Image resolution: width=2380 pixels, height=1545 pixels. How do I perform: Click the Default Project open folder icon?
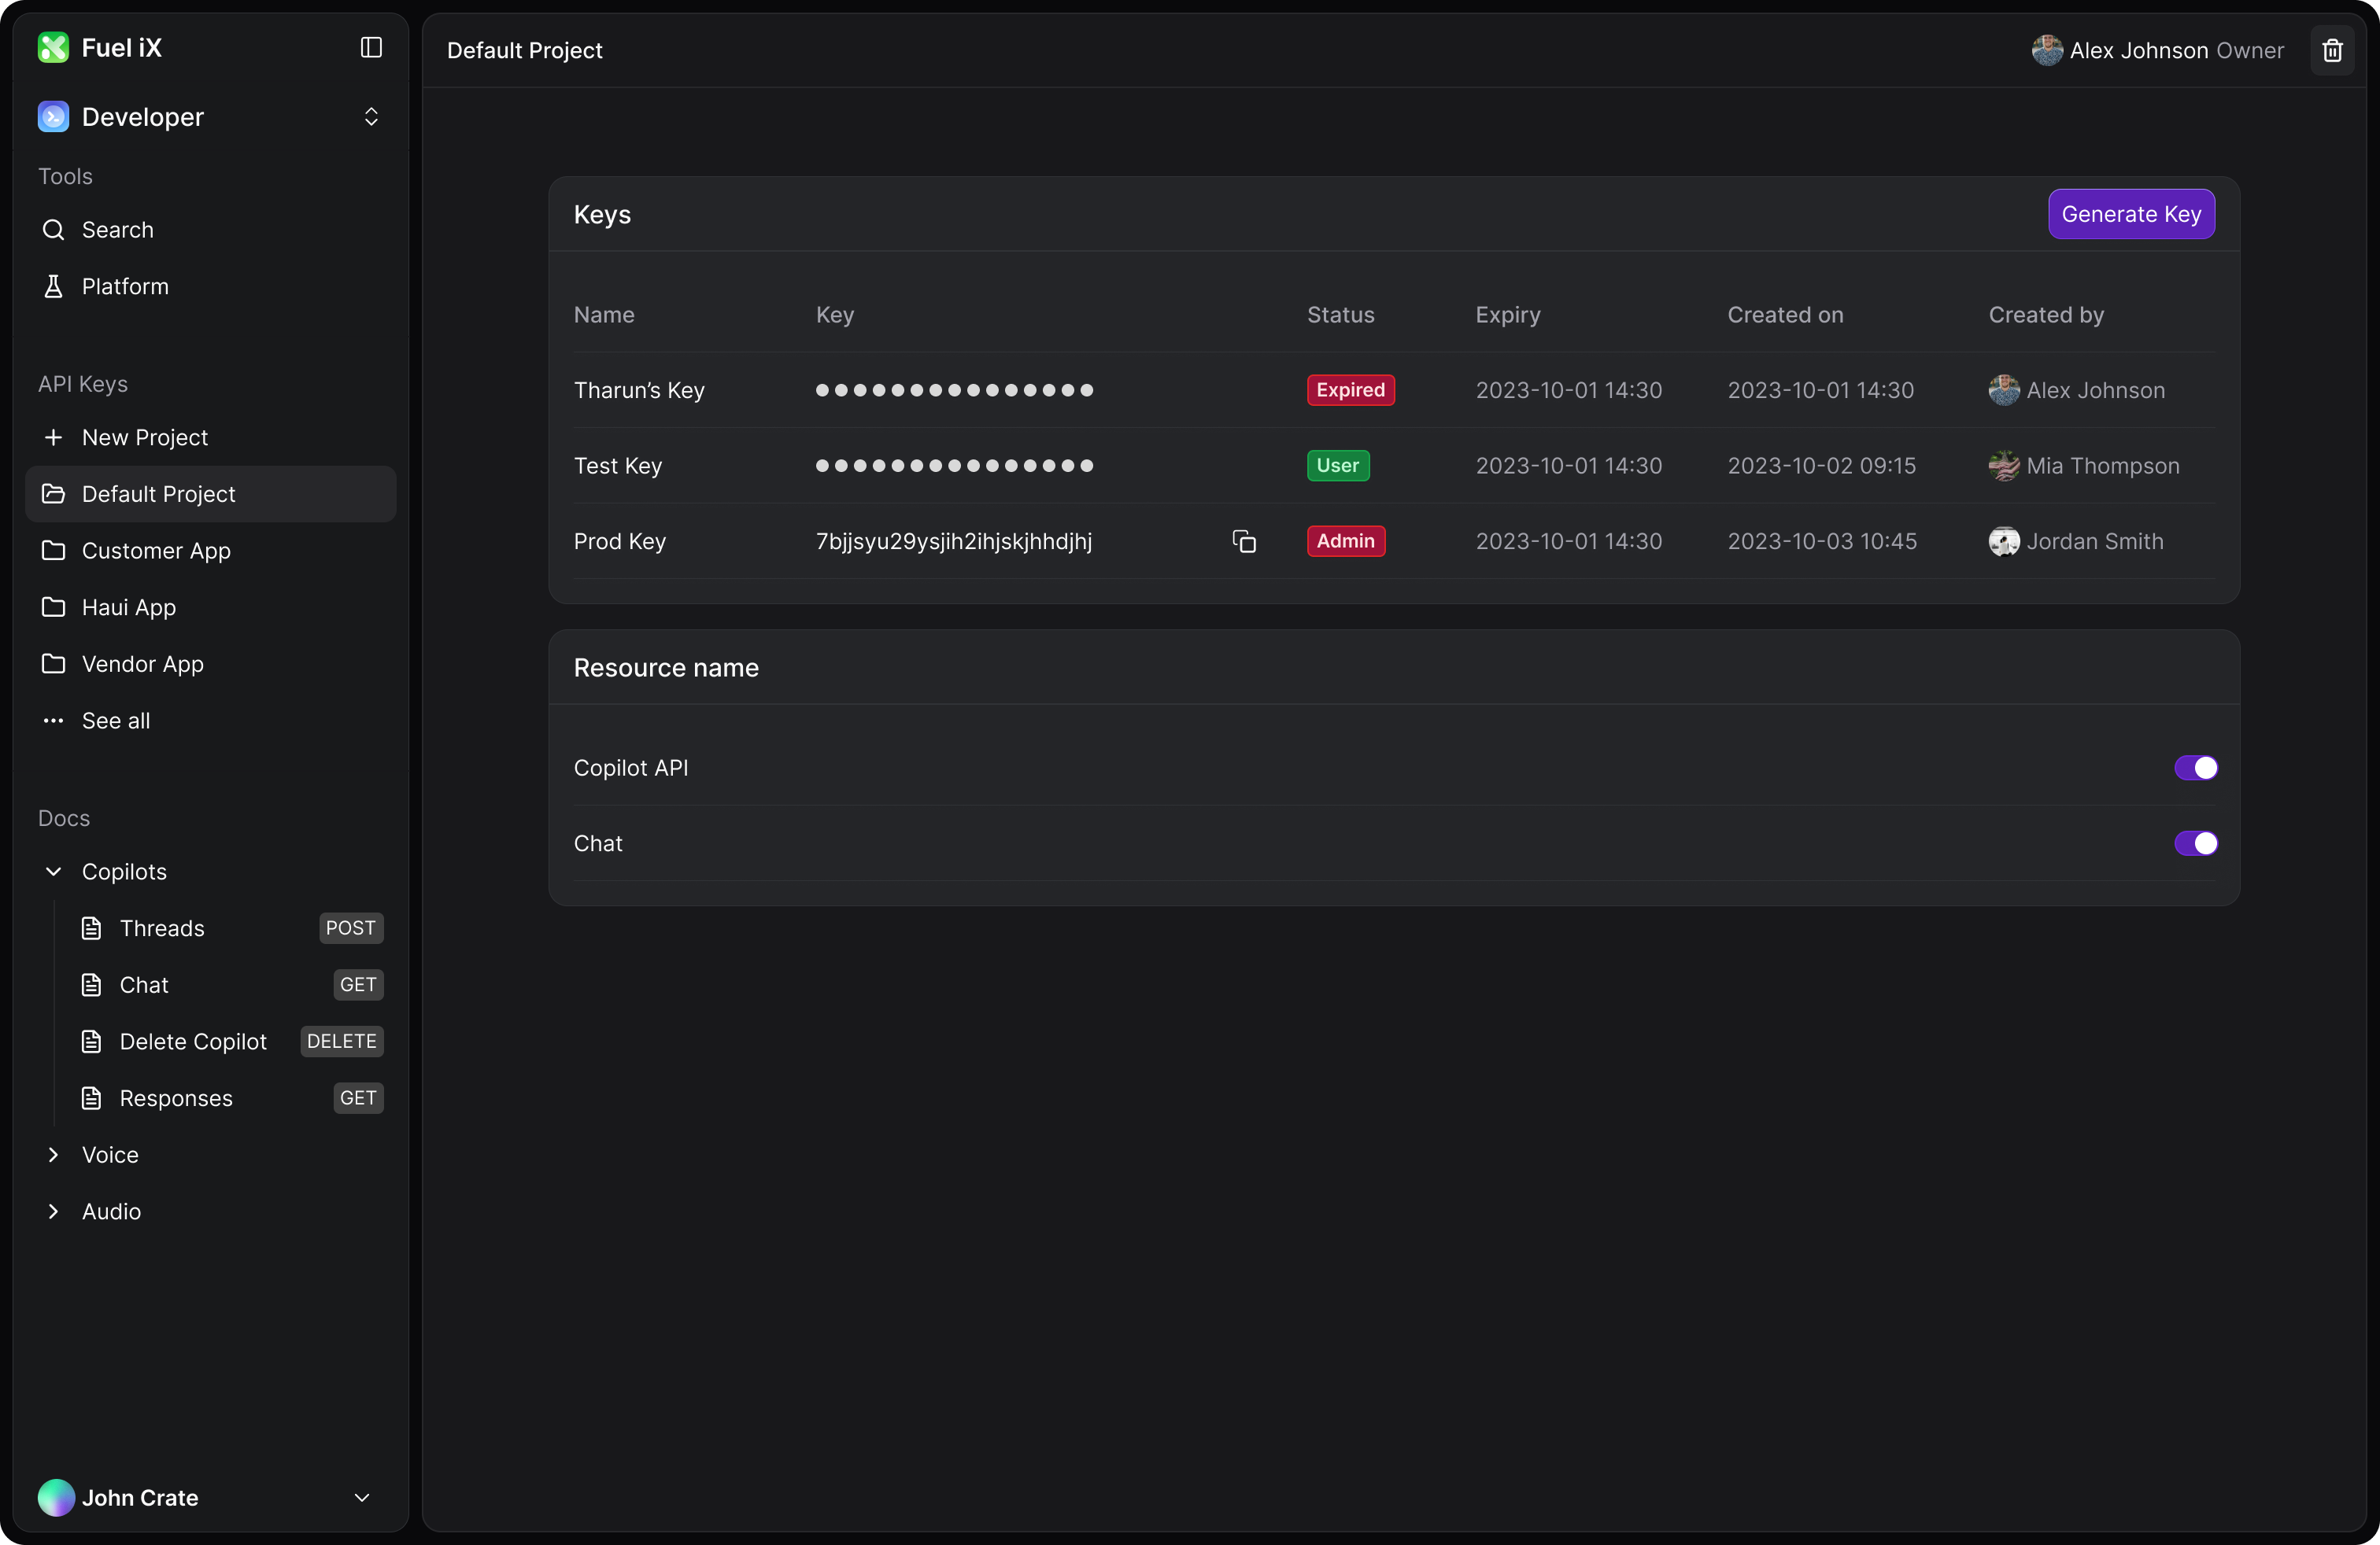tap(53, 494)
